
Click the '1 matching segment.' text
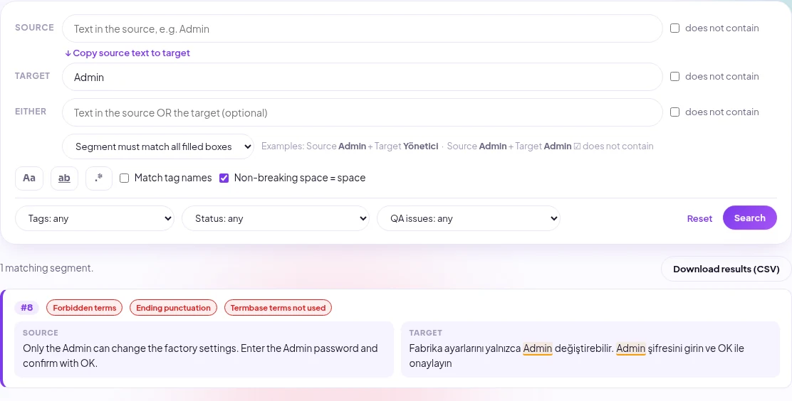tap(47, 268)
